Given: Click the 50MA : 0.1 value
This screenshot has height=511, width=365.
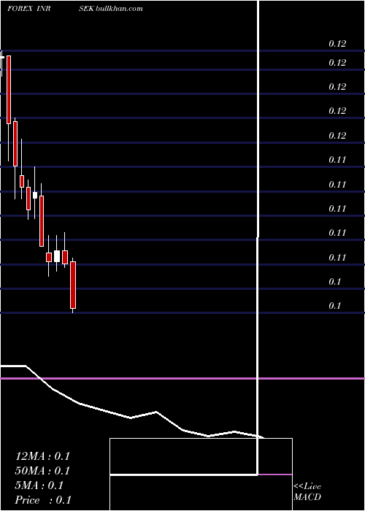Looking at the screenshot, I should (x=42, y=471).
